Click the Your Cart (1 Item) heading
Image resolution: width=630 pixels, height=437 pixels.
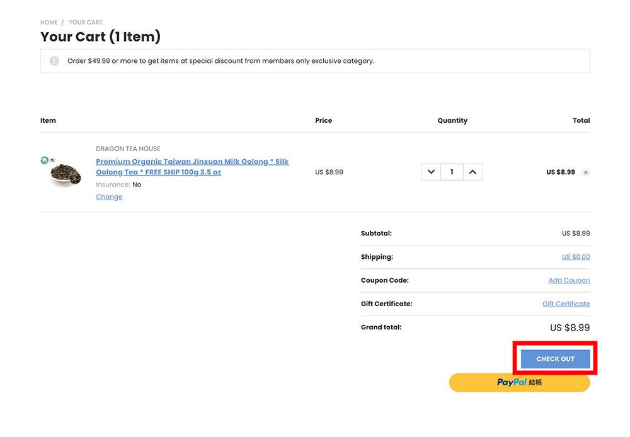[100, 37]
